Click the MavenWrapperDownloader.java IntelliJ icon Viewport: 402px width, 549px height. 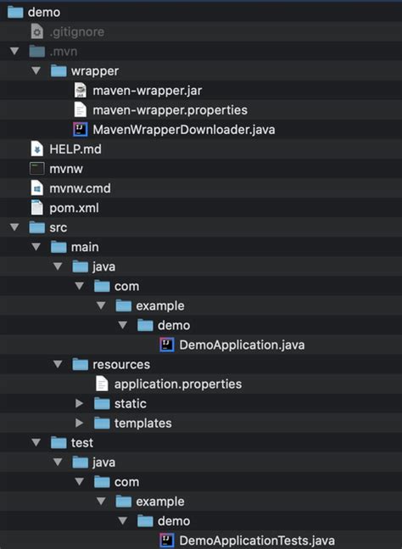(x=80, y=130)
